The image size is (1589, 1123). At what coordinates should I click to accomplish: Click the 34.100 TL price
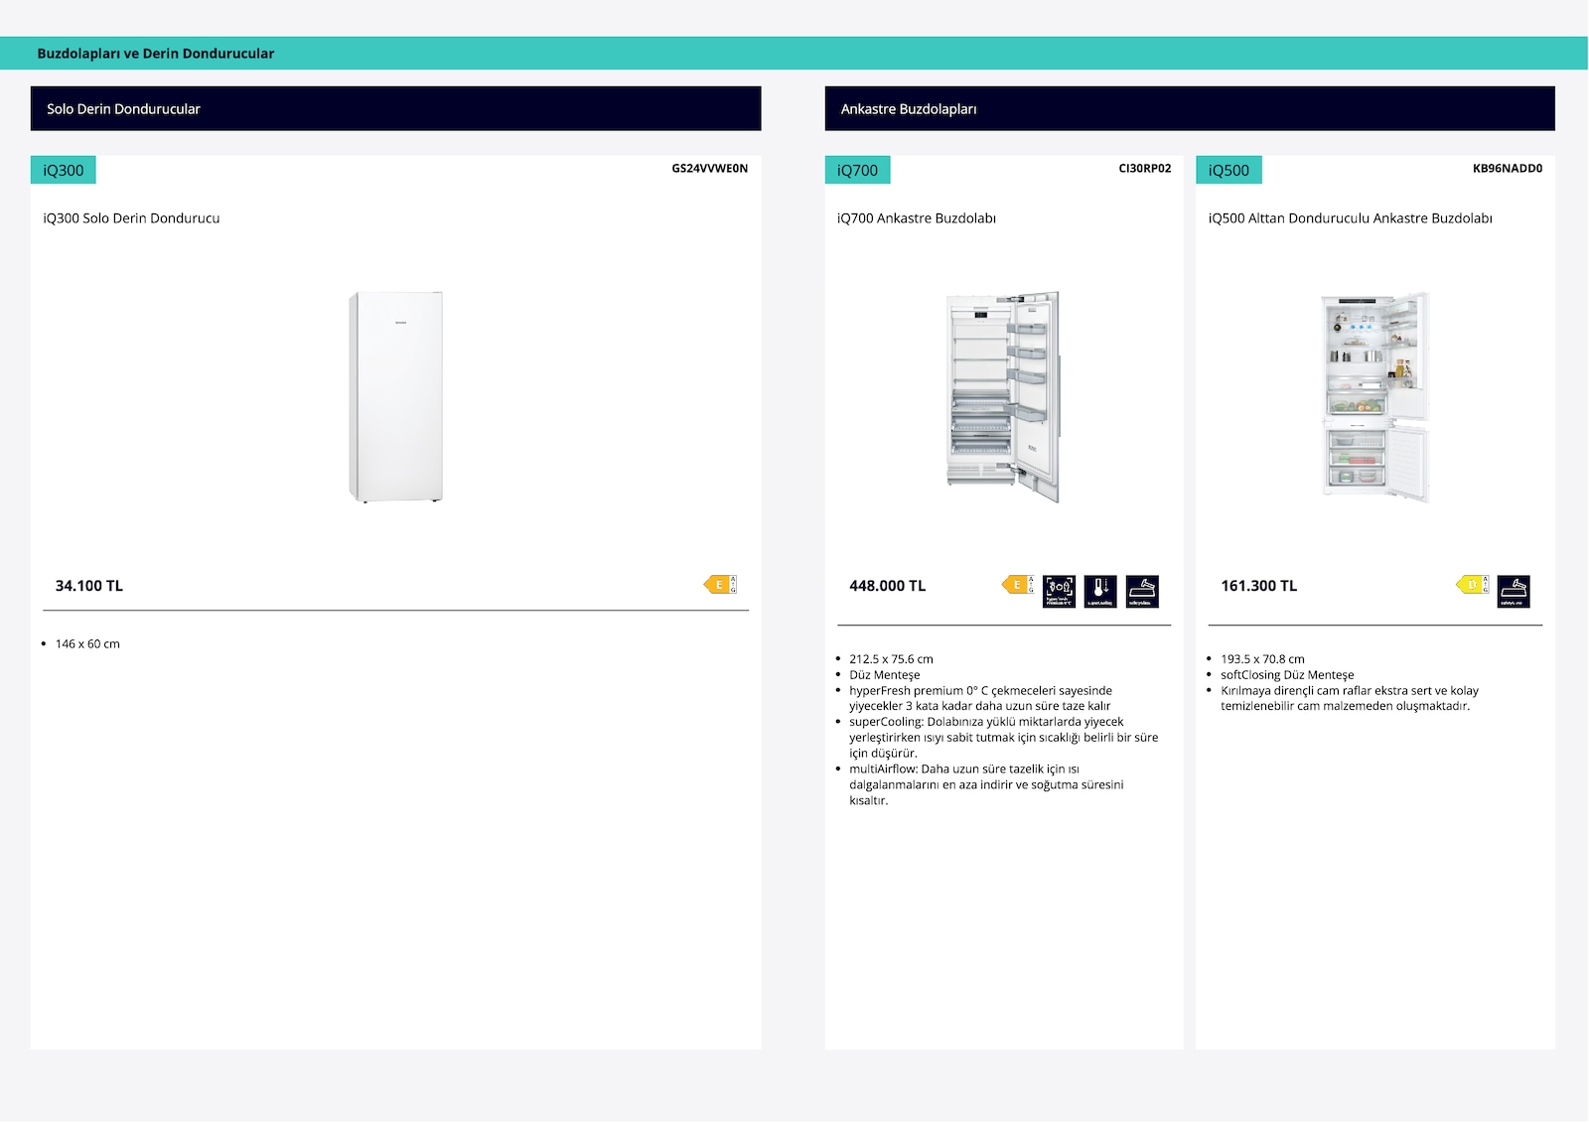(89, 586)
